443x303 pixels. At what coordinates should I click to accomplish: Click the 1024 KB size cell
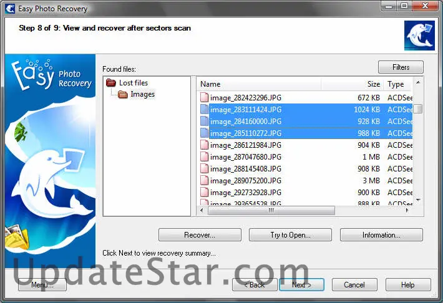tap(367, 110)
